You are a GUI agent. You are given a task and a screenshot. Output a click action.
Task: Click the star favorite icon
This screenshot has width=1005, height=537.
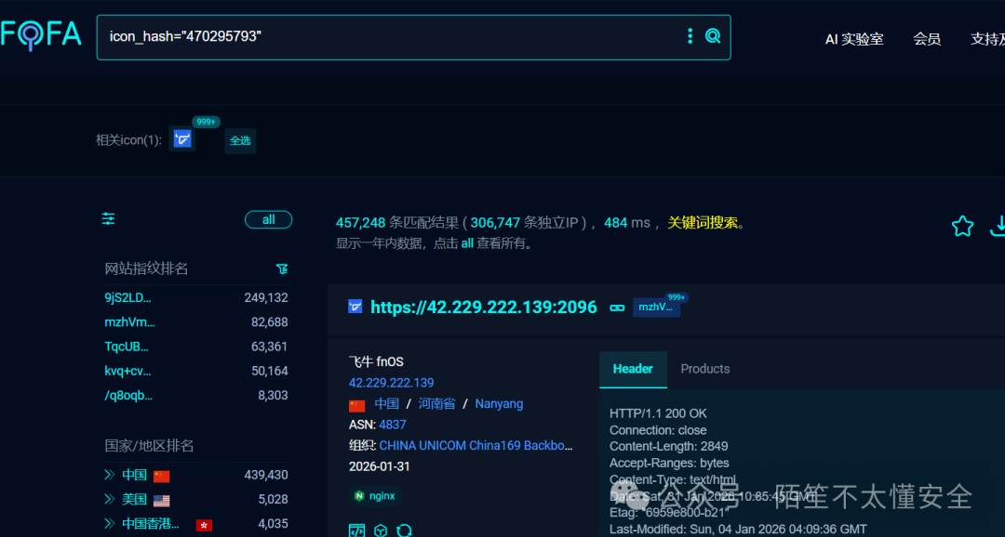point(961,225)
